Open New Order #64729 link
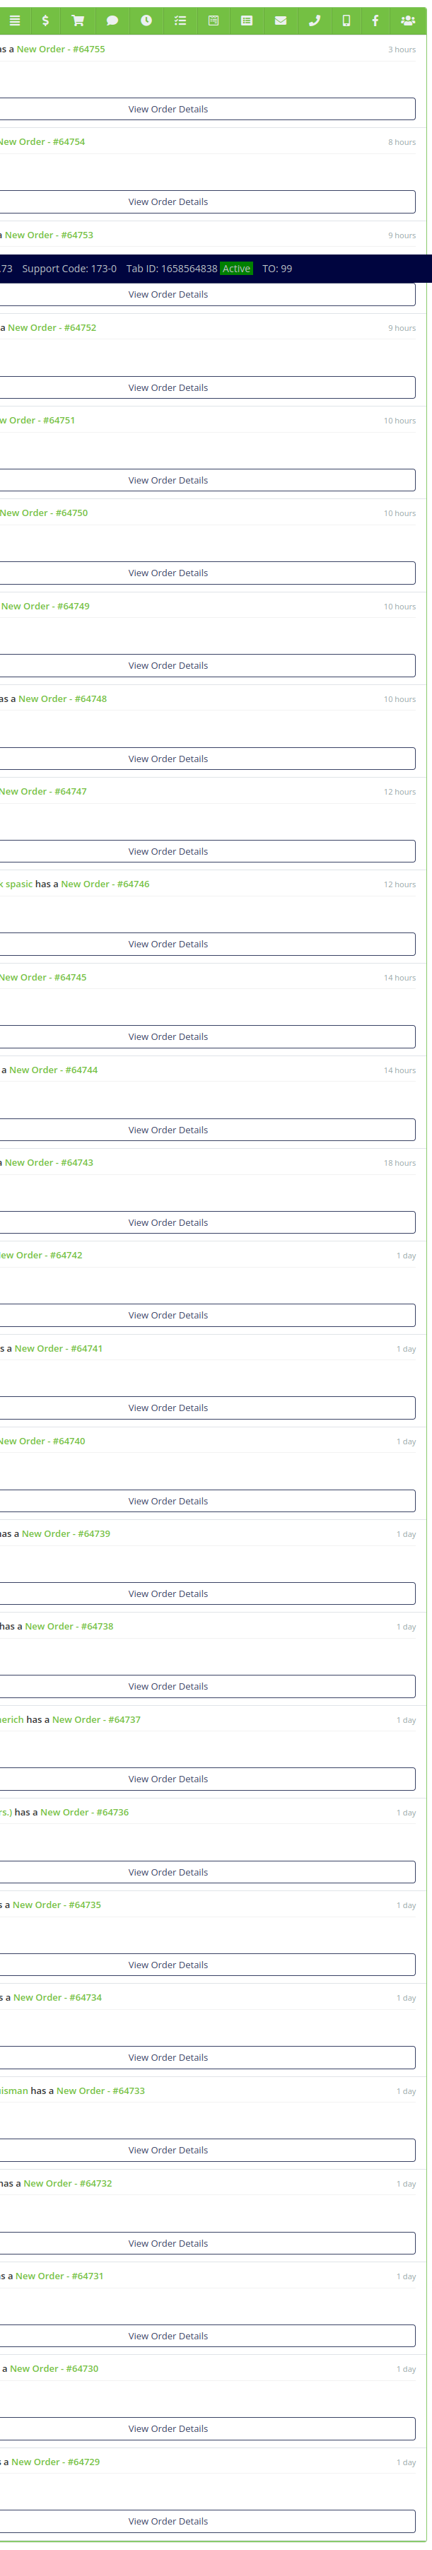This screenshot has width=432, height=2550. click(x=55, y=2462)
